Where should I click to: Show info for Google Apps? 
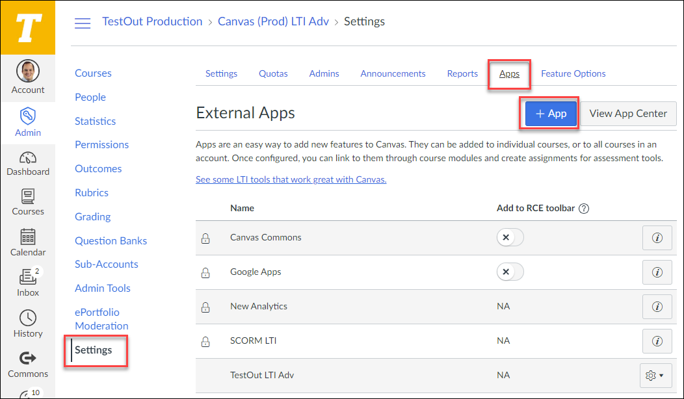pyautogui.click(x=657, y=272)
